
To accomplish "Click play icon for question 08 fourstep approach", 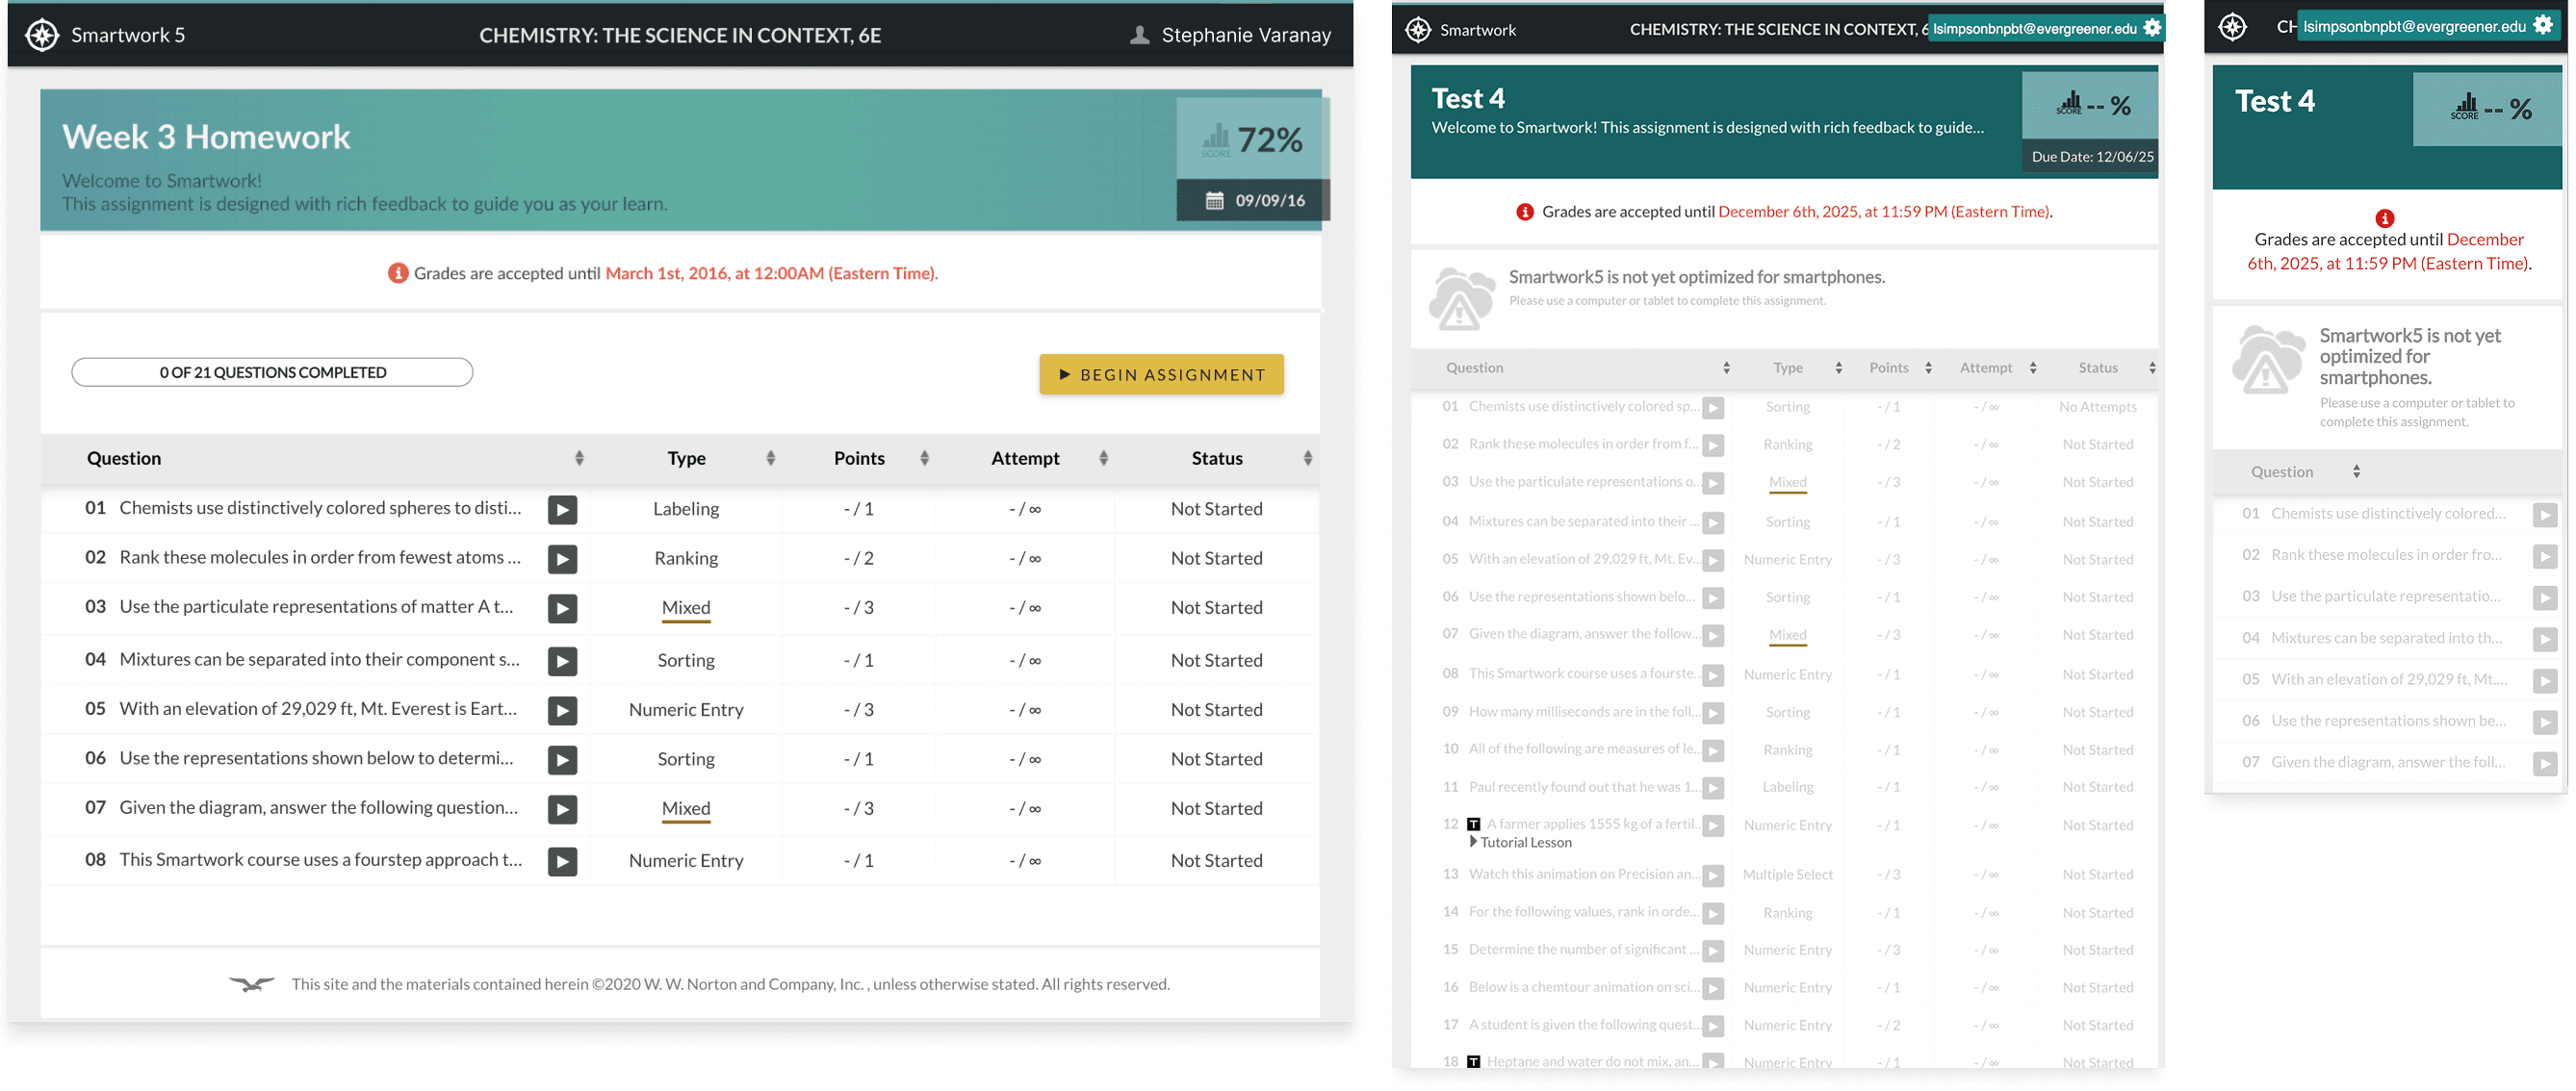I will click(562, 861).
